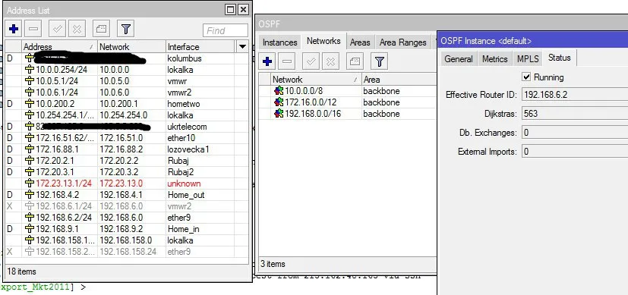Disable the address with the X icon
This screenshot has width=628, height=295.
coord(77,29)
